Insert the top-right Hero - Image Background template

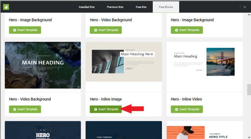coord(187,30)
